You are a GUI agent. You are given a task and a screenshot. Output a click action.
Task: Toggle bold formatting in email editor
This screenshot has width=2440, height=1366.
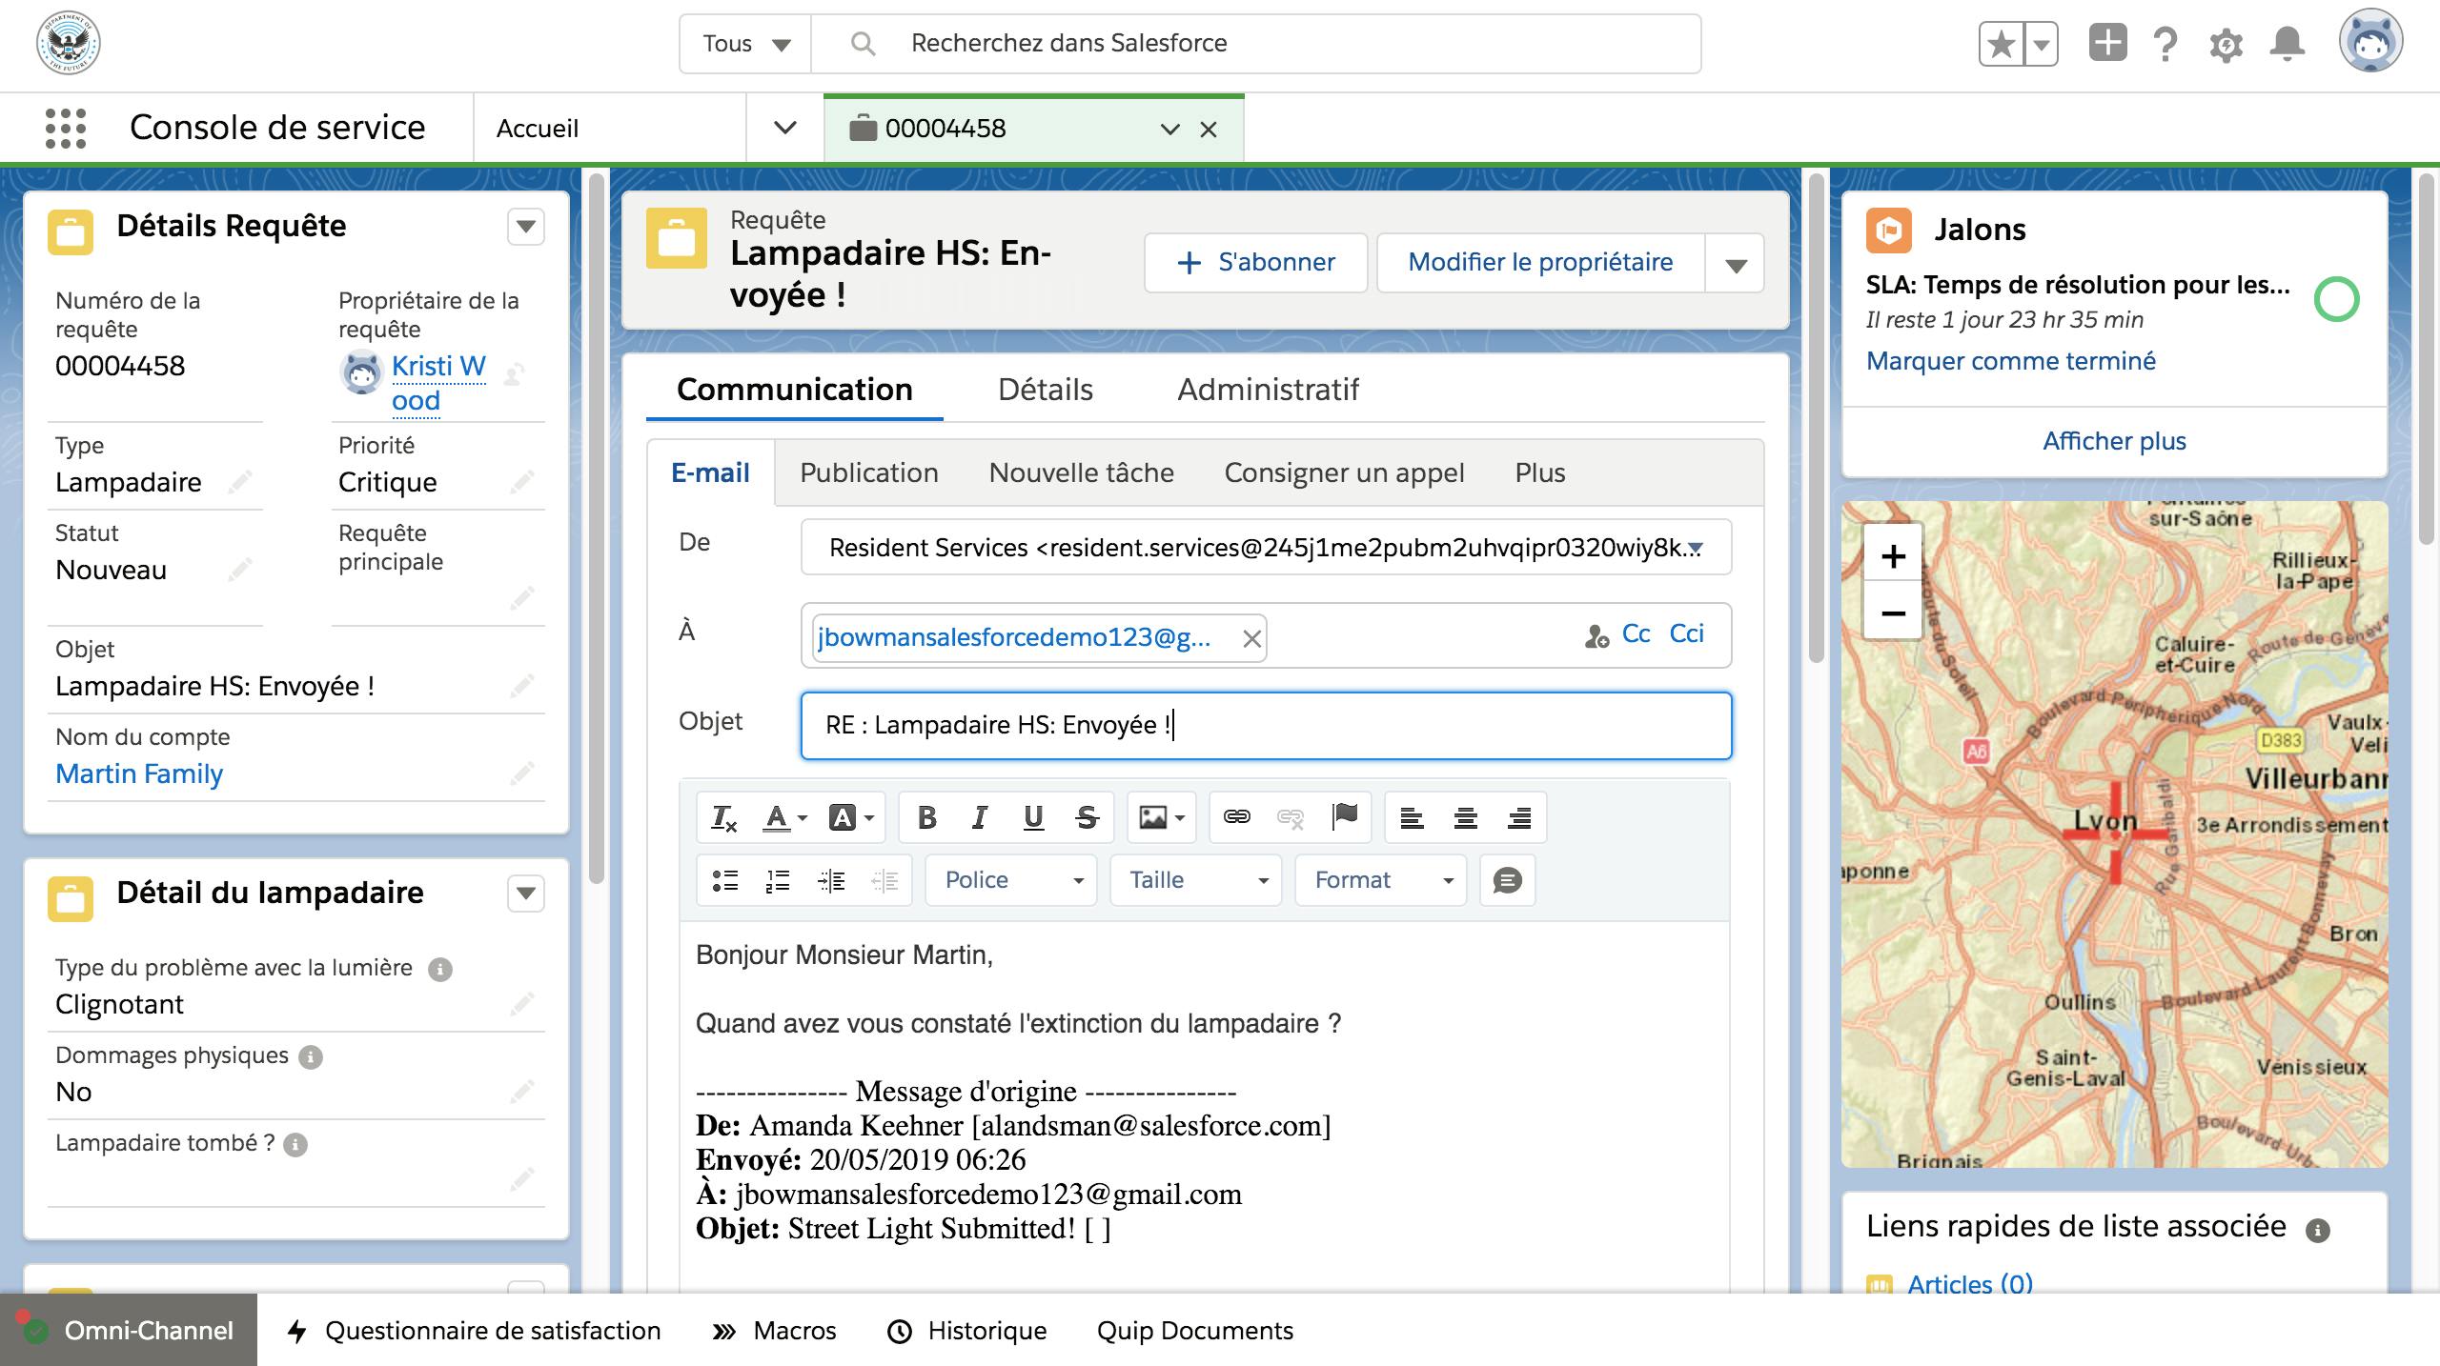click(x=926, y=817)
